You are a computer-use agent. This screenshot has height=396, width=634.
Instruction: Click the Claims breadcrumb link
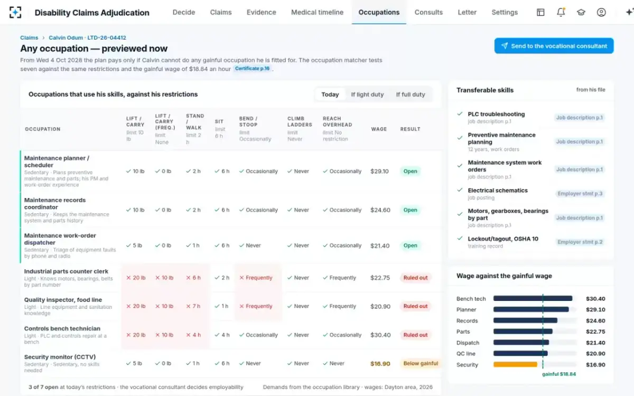pyautogui.click(x=29, y=38)
